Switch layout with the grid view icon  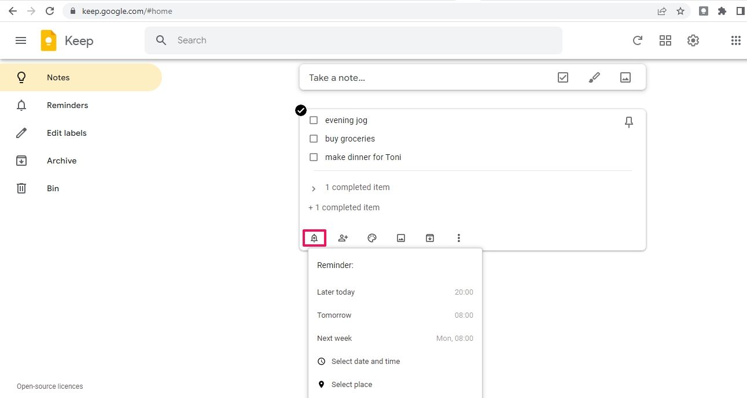[665, 40]
